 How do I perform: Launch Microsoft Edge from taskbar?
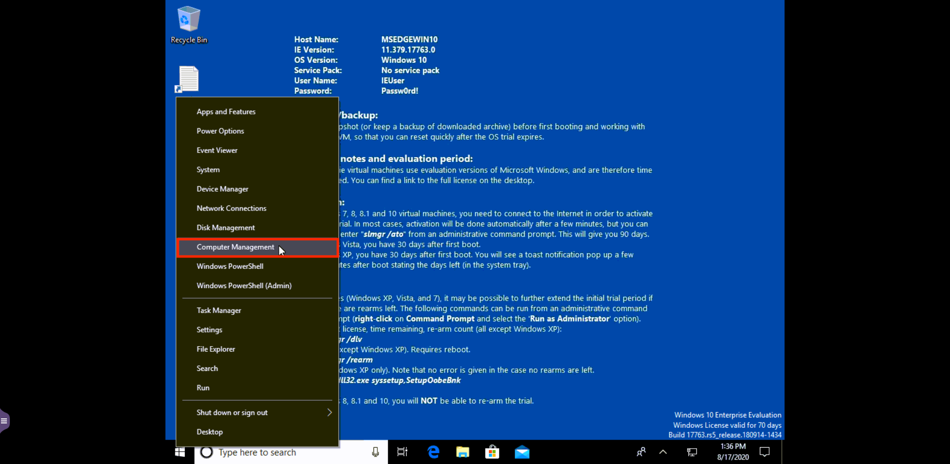pyautogui.click(x=433, y=452)
